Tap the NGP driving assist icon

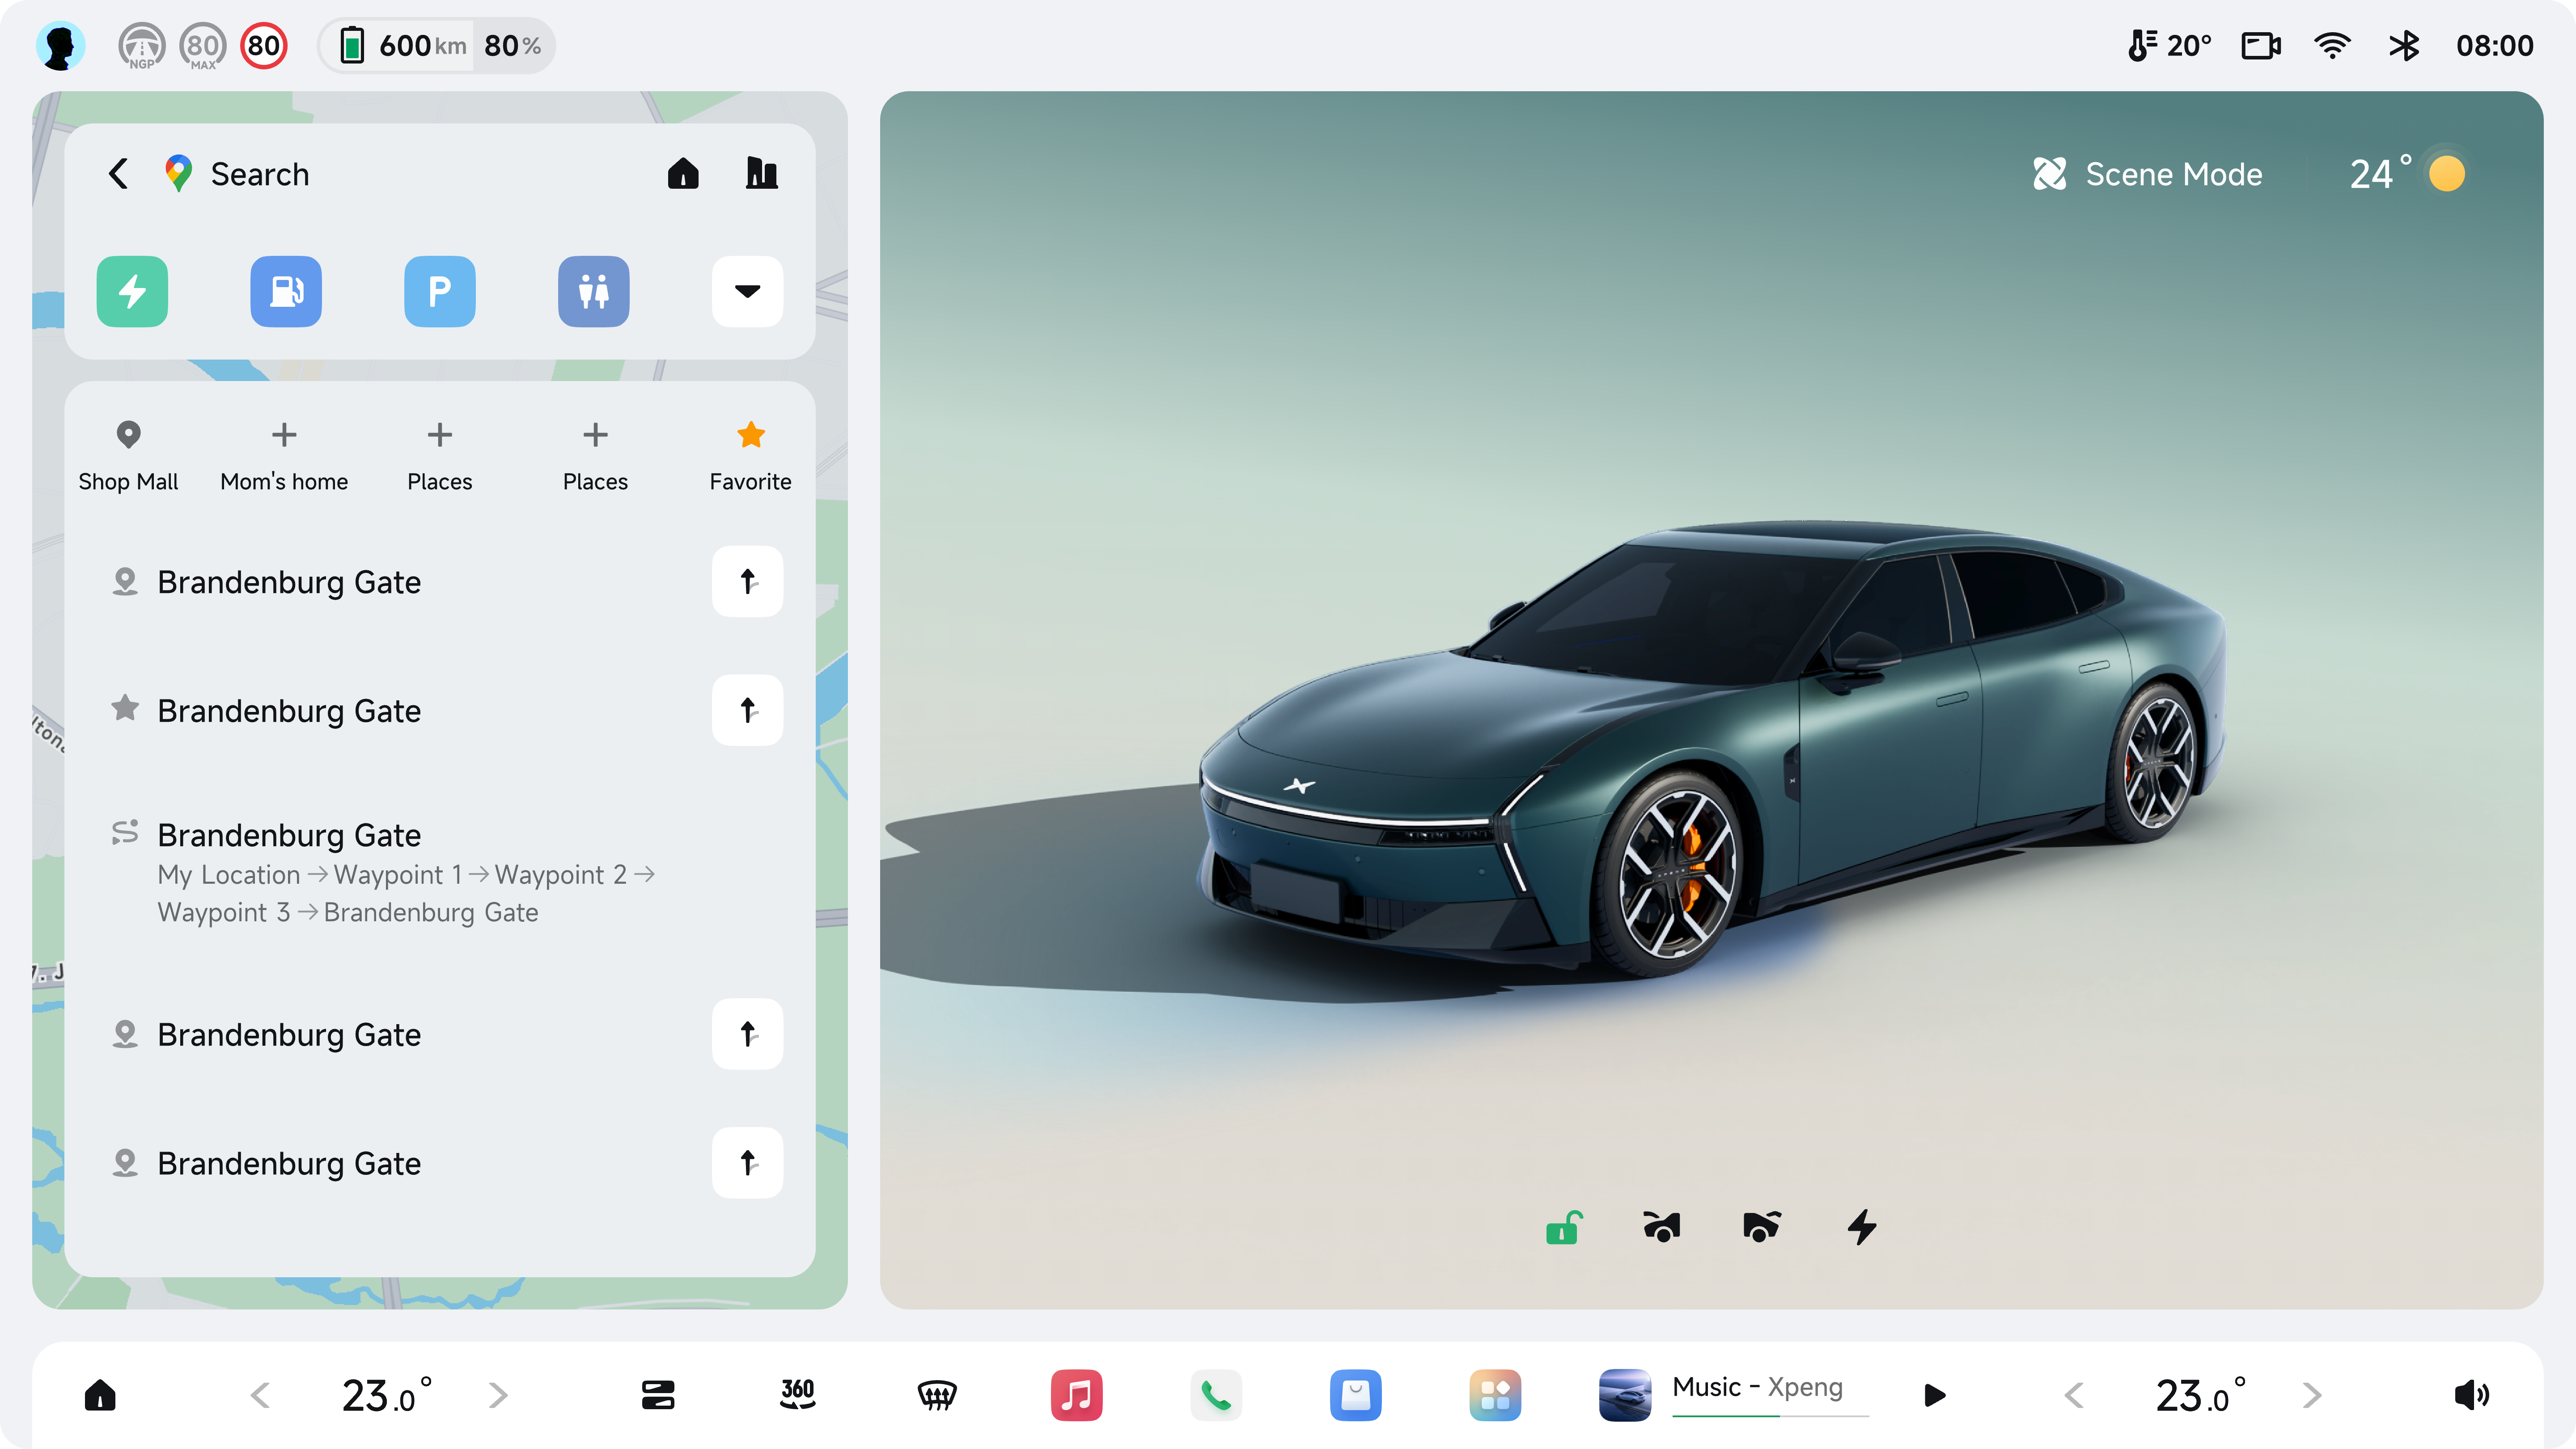tap(142, 46)
